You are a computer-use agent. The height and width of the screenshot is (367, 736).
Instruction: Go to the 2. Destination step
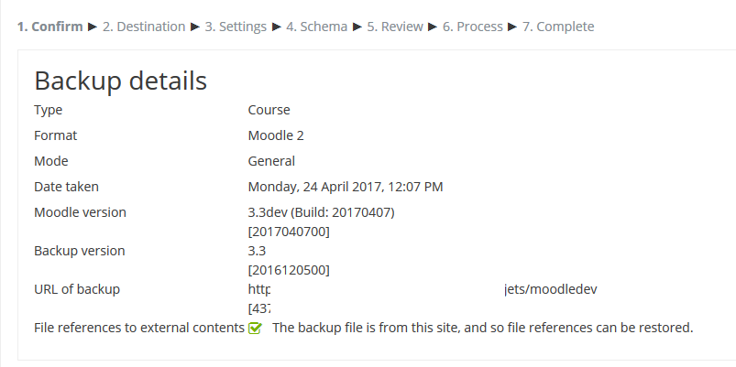[144, 27]
